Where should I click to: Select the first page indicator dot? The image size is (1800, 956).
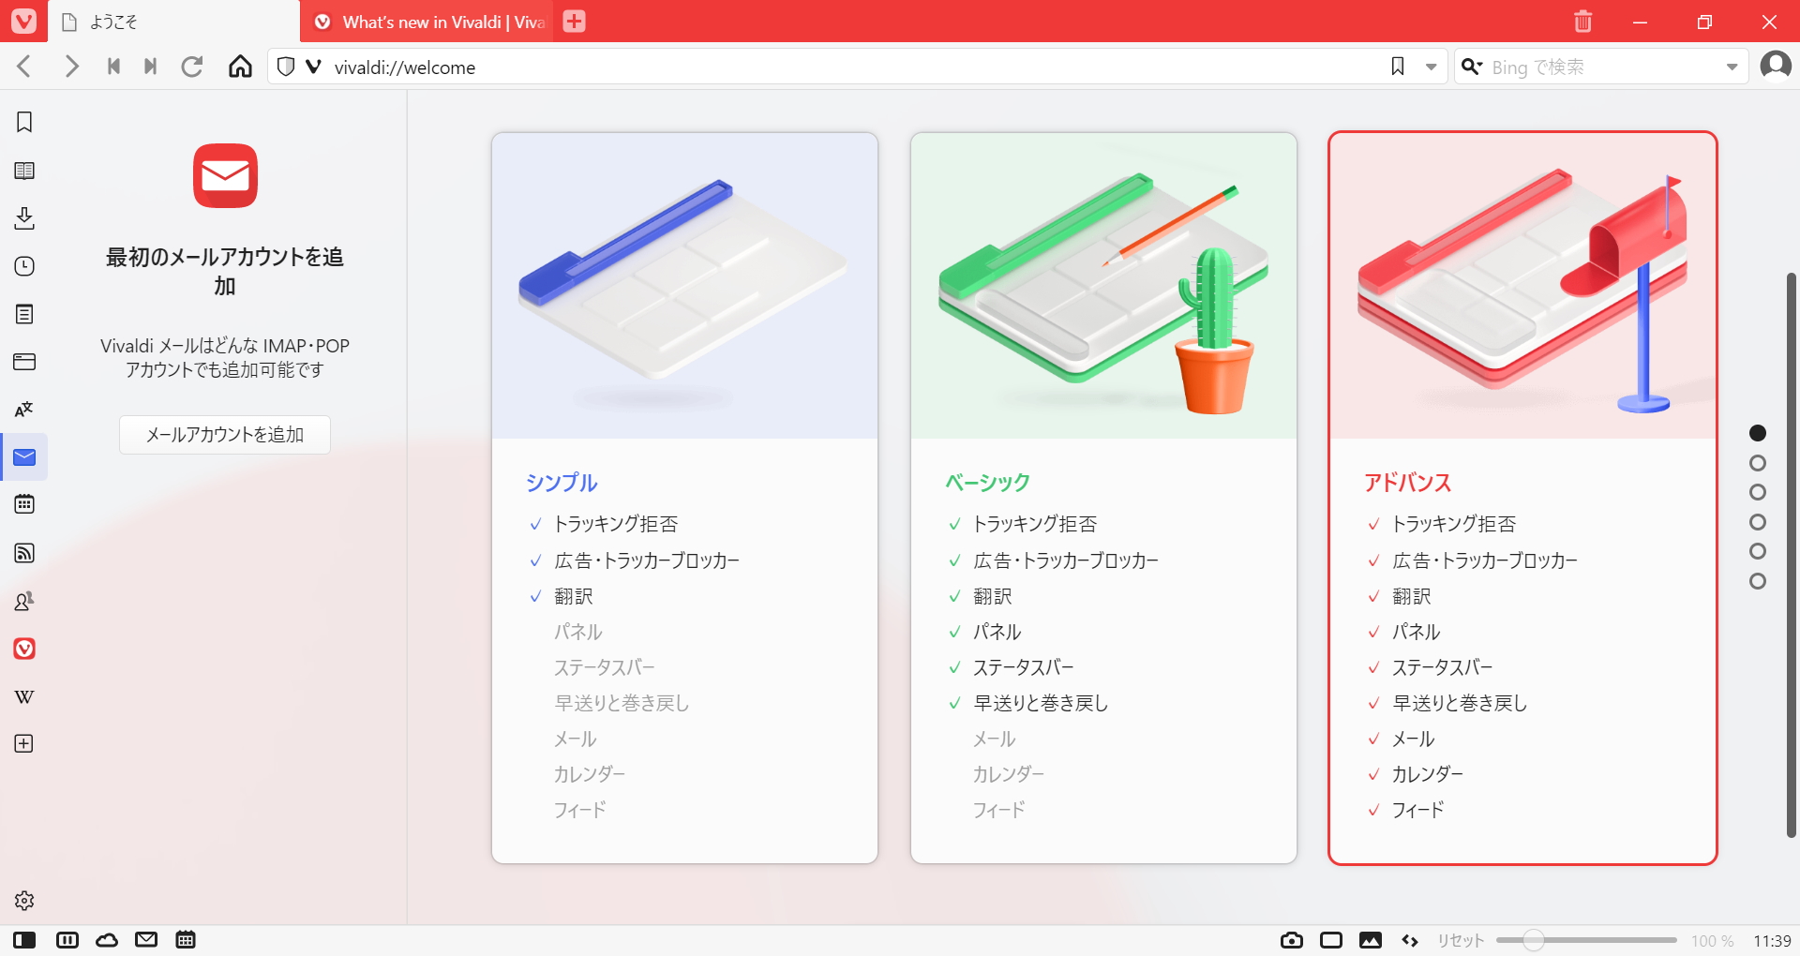point(1758,433)
